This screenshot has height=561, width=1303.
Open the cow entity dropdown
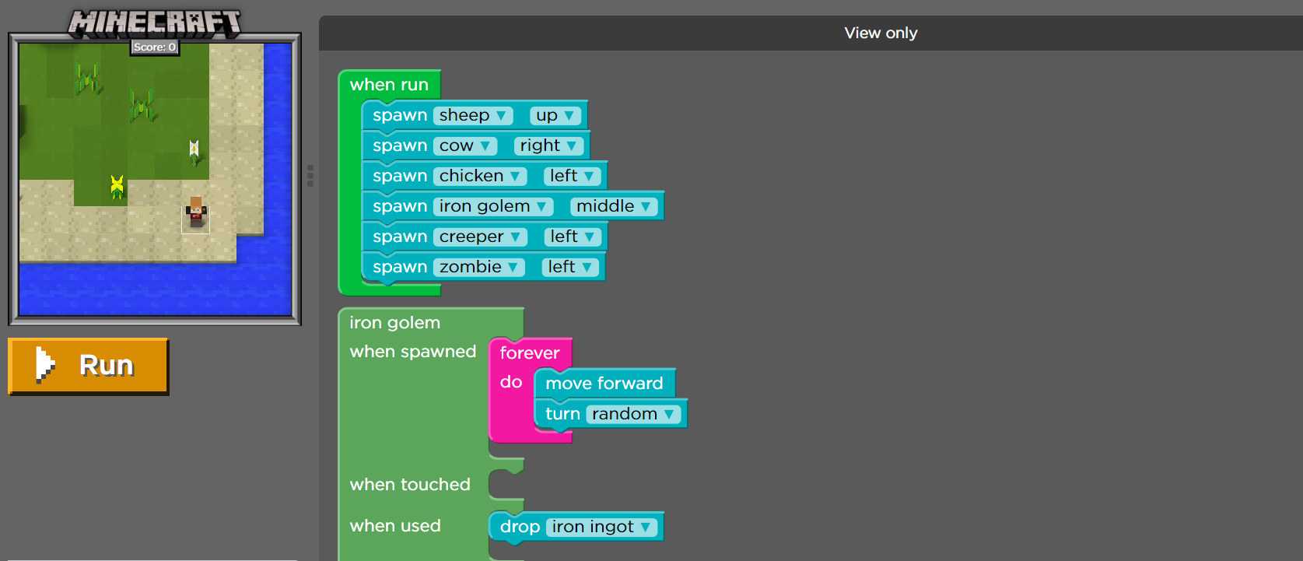click(464, 146)
